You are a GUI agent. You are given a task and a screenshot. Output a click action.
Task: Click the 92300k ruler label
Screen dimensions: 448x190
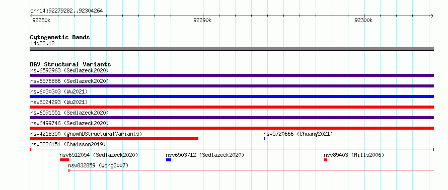click(363, 20)
